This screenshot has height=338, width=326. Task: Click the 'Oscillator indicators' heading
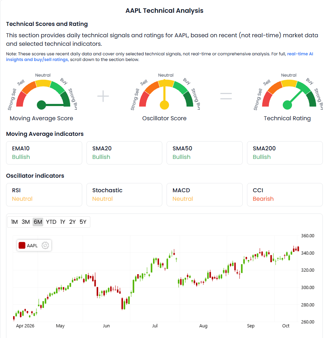35,176
